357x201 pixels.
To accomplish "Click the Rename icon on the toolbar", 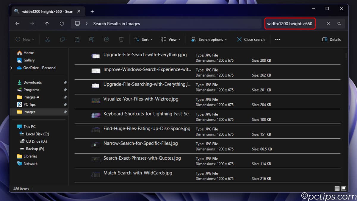I will (92, 39).
